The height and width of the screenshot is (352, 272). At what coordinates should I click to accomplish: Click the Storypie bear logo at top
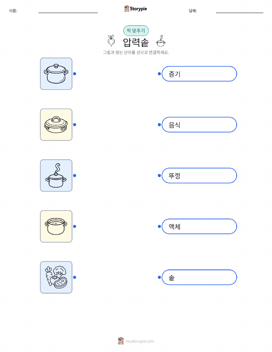(127, 8)
